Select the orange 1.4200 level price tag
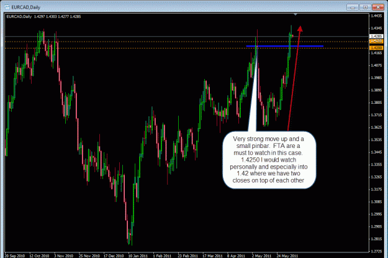Viewport: 388px width, 258px height. [376, 48]
